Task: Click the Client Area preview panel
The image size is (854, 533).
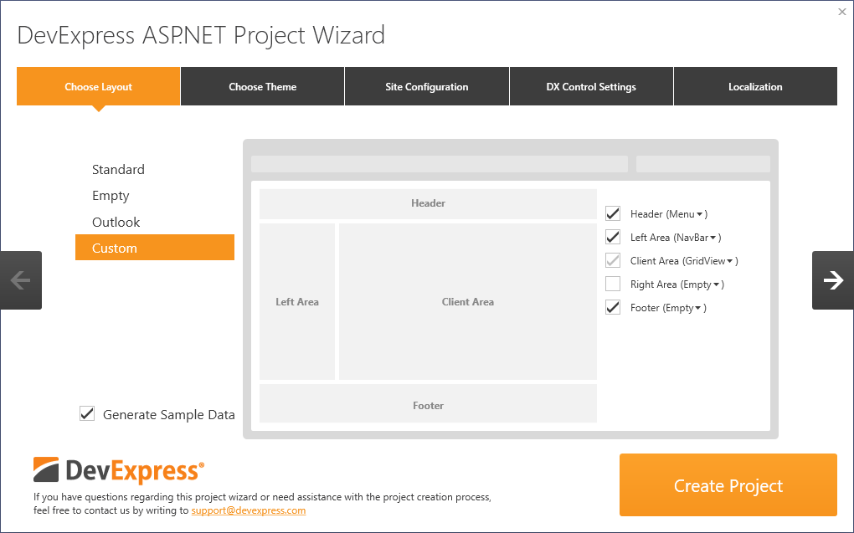Action: point(466,301)
